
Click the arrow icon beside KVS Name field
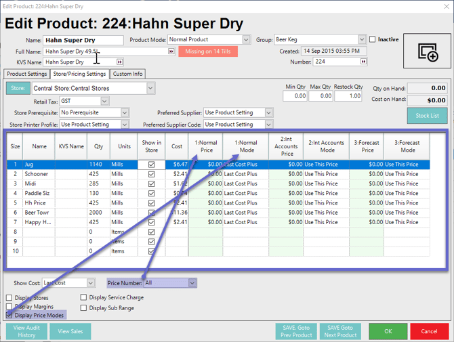pyautogui.click(x=120, y=62)
